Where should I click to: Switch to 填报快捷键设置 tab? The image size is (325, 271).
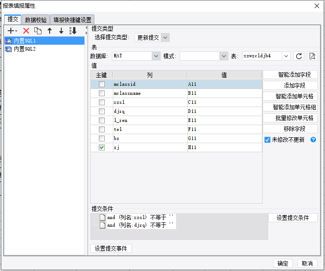click(x=72, y=20)
